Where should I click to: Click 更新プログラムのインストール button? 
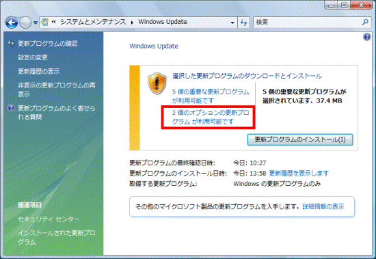(x=300, y=139)
